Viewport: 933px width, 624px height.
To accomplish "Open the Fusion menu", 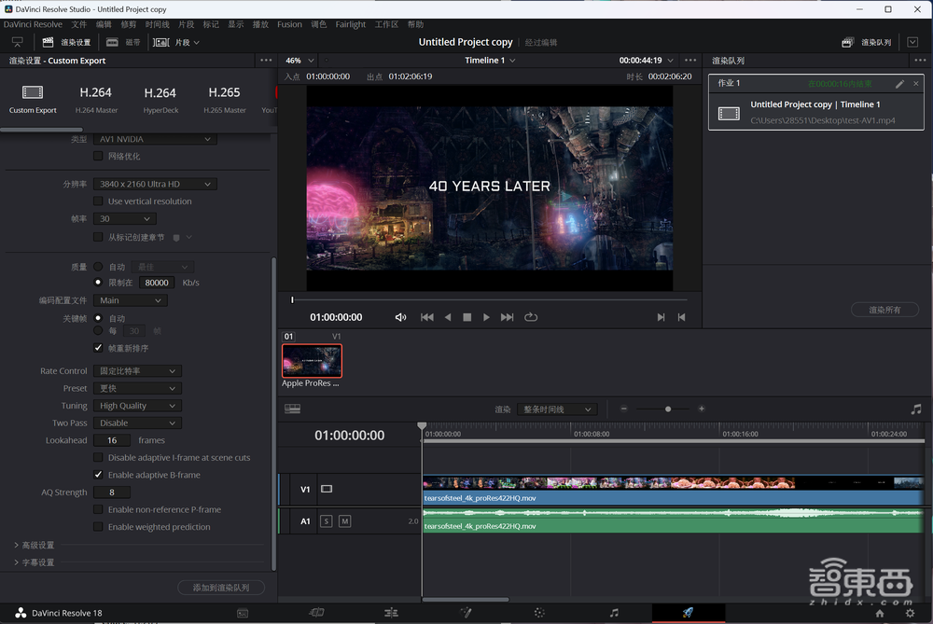I will click(289, 24).
